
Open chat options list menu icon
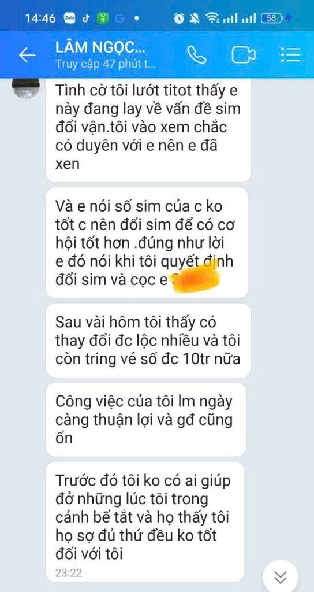291,55
